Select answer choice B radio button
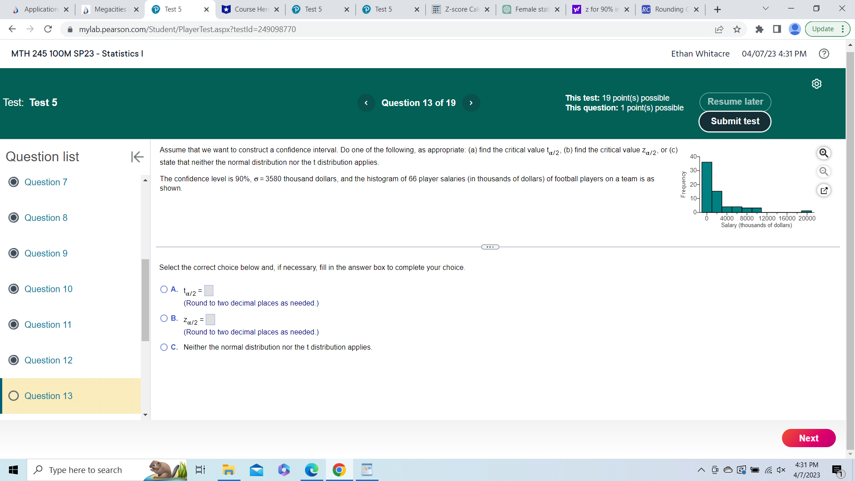Viewport: 855px width, 481px height. [164, 318]
